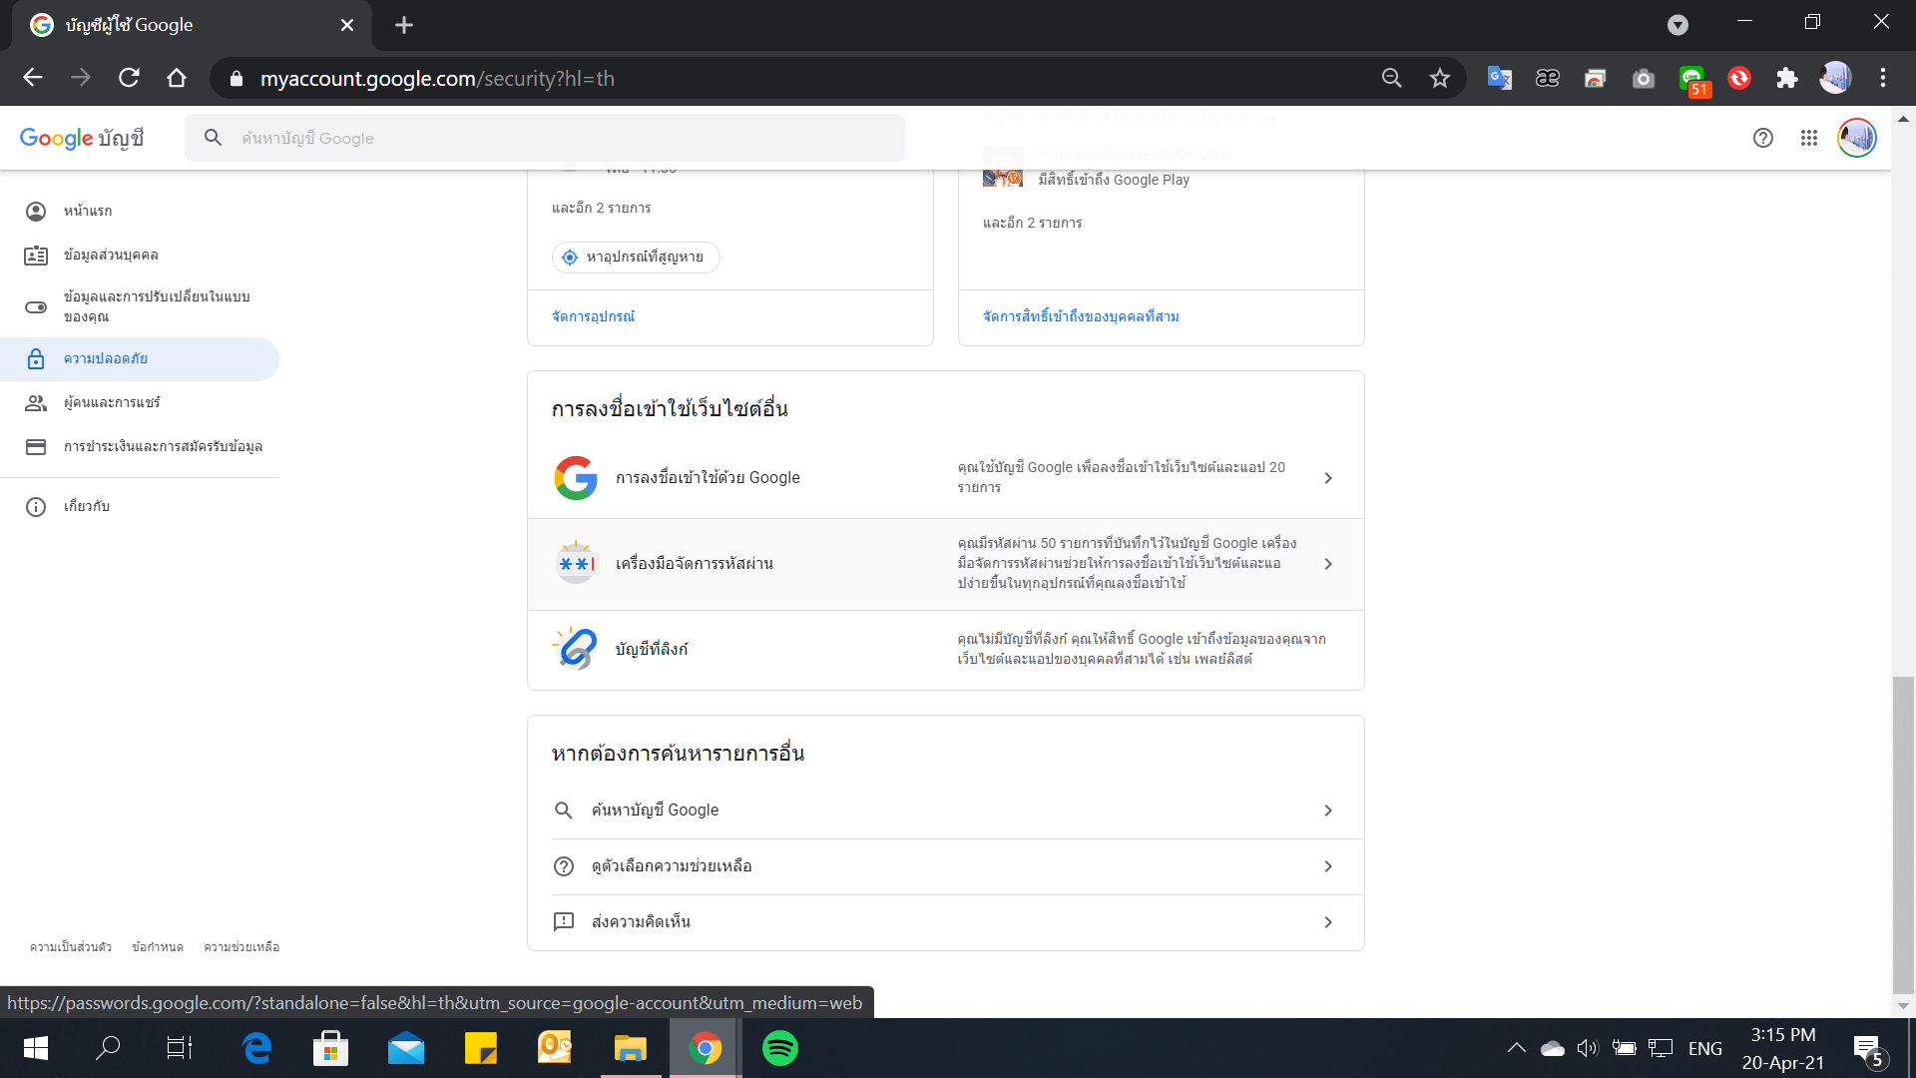Open the Extensions puzzle menu
The image size is (1916, 1078).
tap(1786, 78)
